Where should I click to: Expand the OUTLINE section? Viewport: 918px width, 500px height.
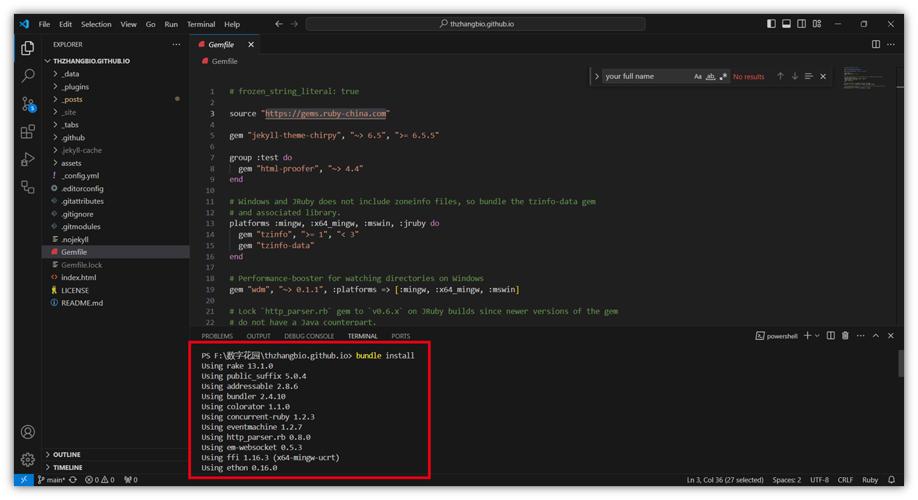[x=115, y=455]
